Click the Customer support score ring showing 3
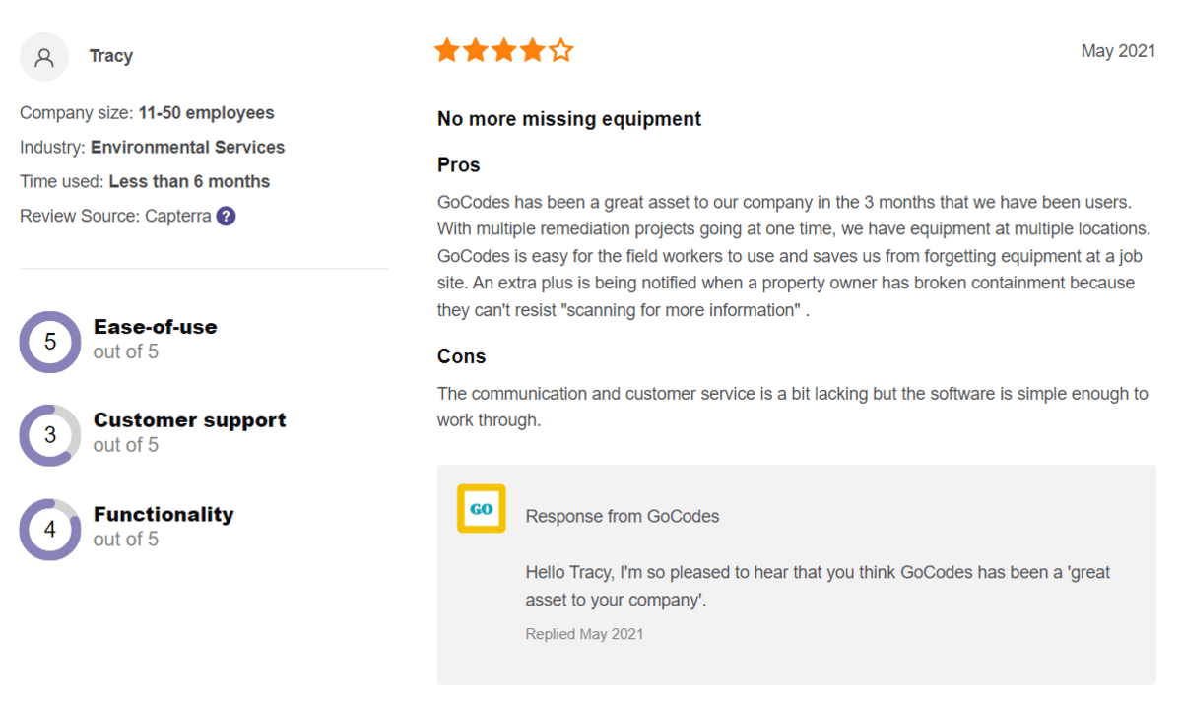 50,435
